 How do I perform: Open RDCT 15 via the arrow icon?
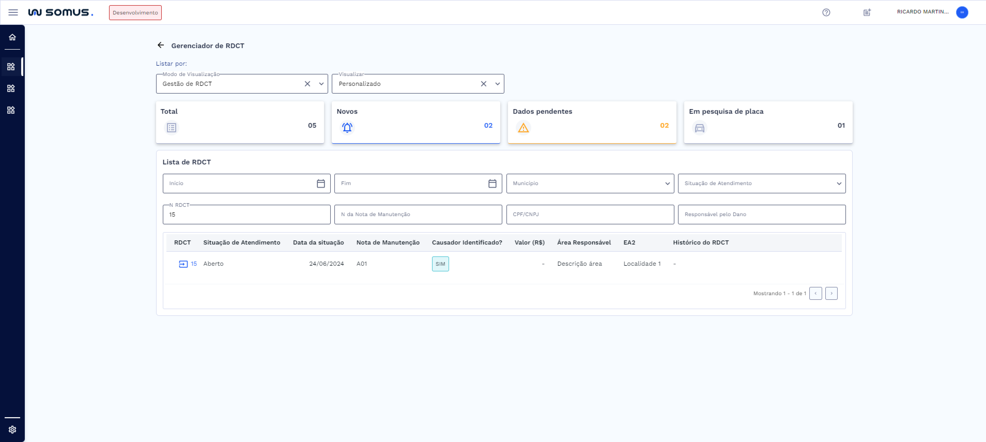pyautogui.click(x=183, y=263)
